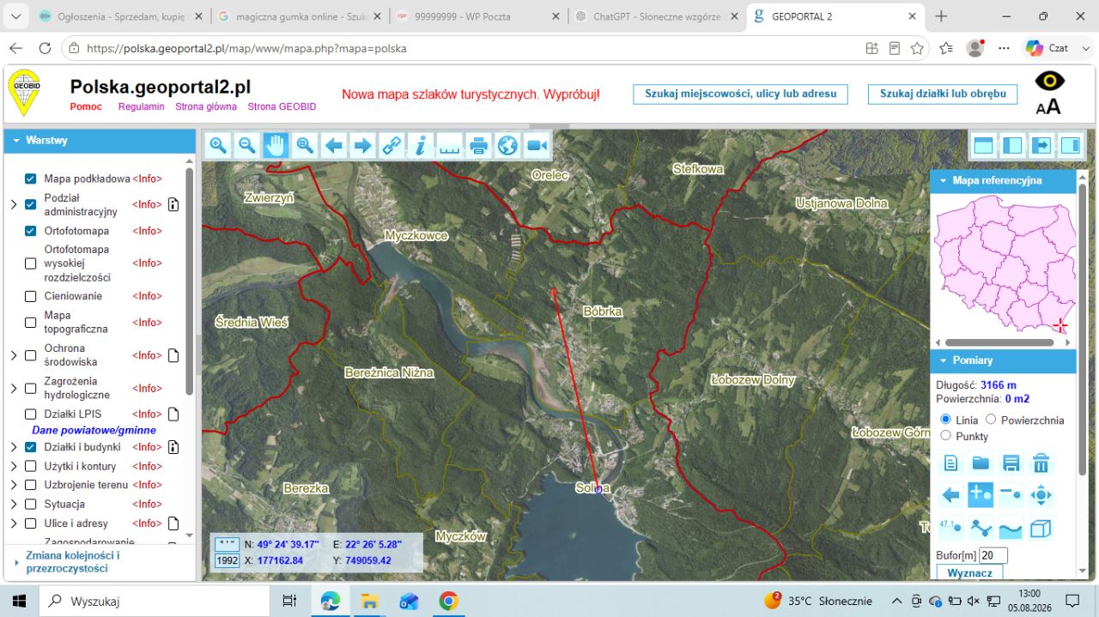Click Szukaj działki lub obrębu button
Screen dimensions: 1099x617
point(942,94)
